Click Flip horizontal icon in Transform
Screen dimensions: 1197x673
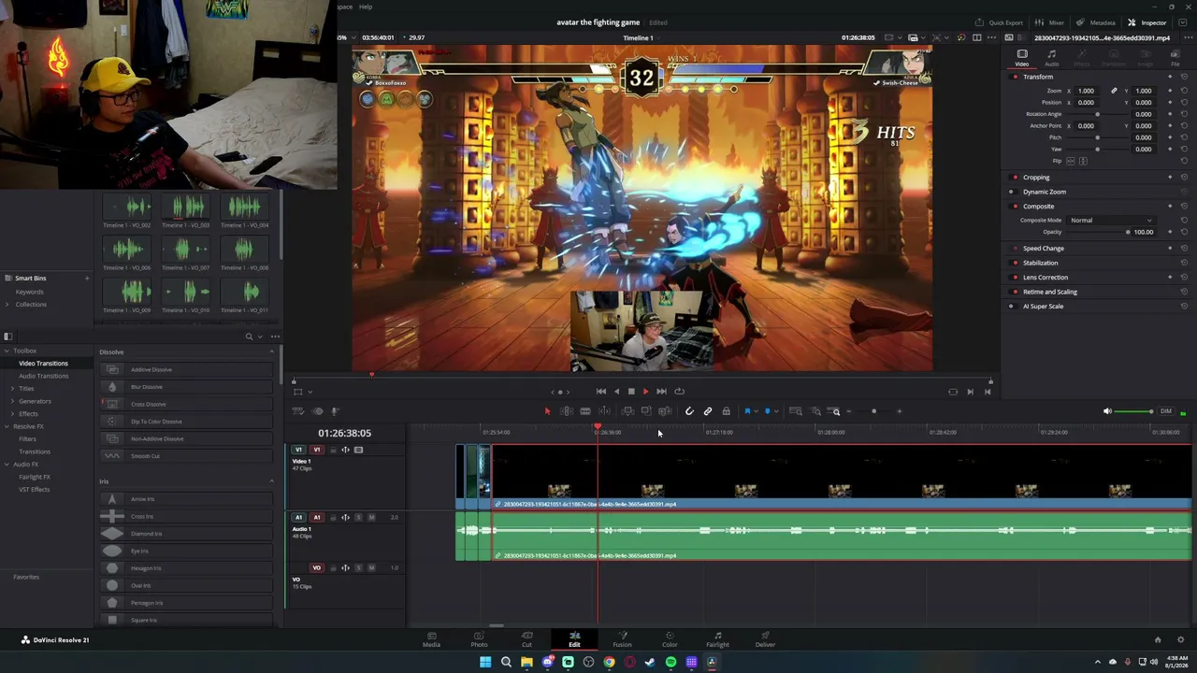point(1071,161)
